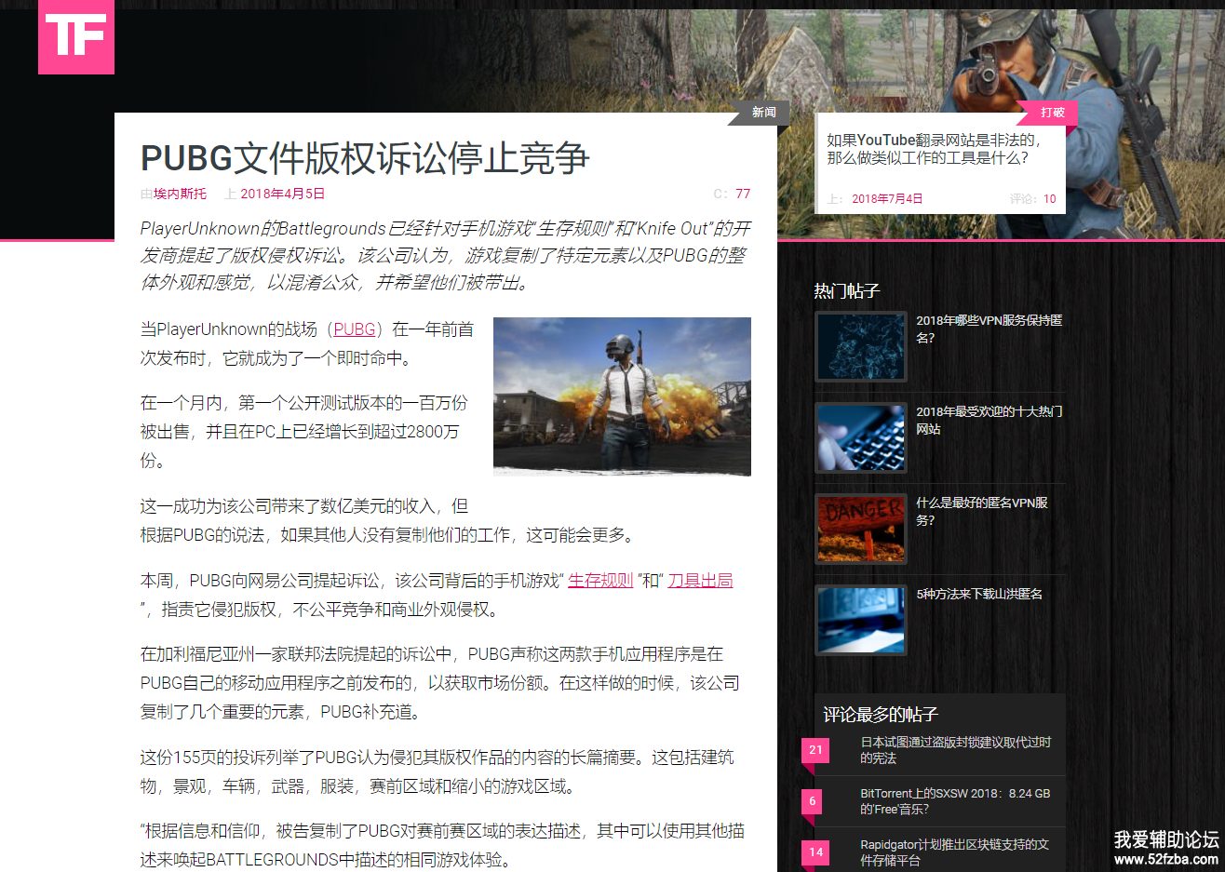The height and width of the screenshot is (872, 1225).
Task: Open featured post about YouTube翻录网站
Action: click(934, 149)
